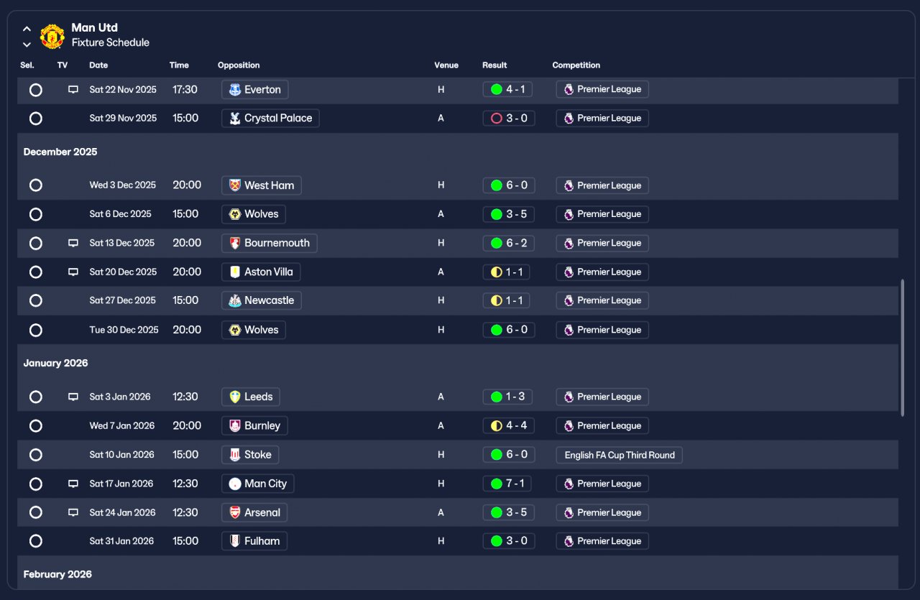The width and height of the screenshot is (920, 600).
Task: Click the down chevron beside Fixture Schedule
Action: click(x=27, y=45)
